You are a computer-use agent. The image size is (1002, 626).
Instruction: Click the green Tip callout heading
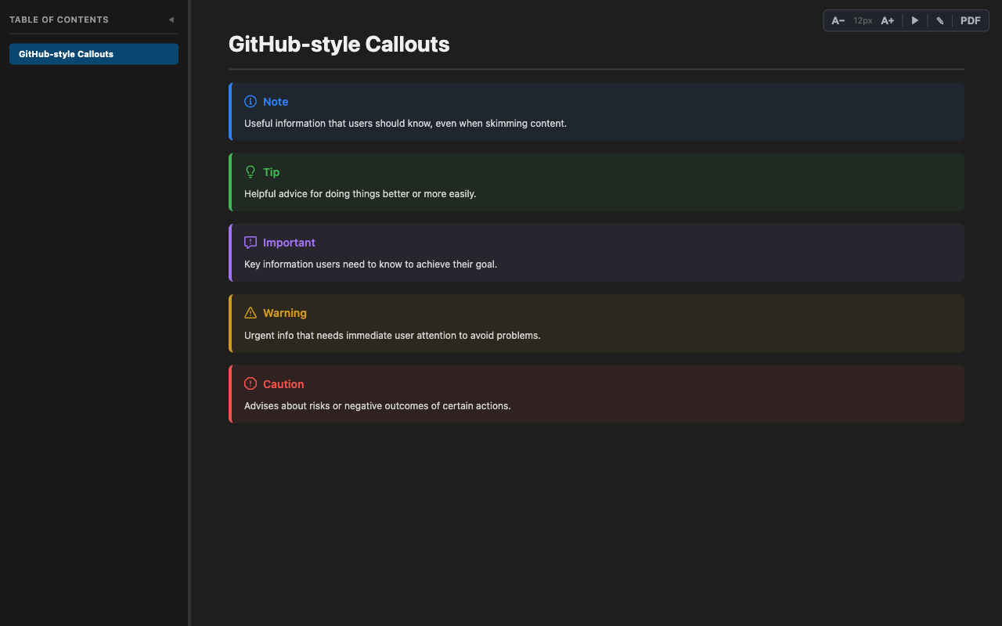[272, 171]
